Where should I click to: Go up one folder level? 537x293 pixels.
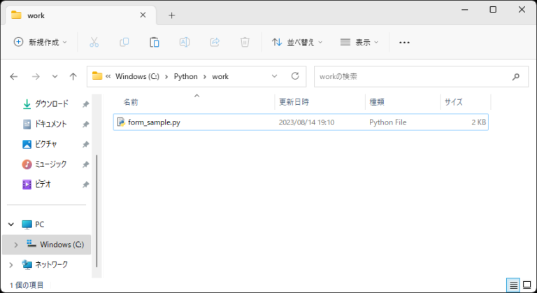pos(73,76)
